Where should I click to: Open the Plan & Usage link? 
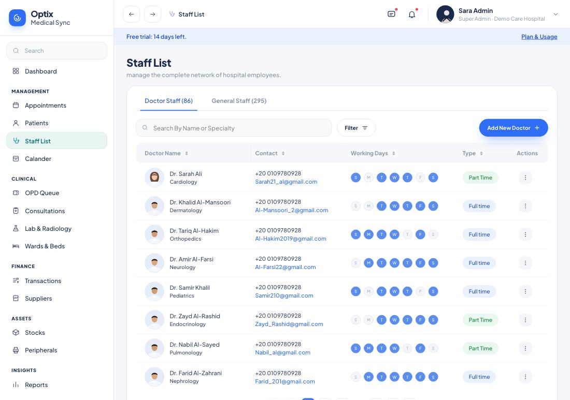tap(539, 37)
